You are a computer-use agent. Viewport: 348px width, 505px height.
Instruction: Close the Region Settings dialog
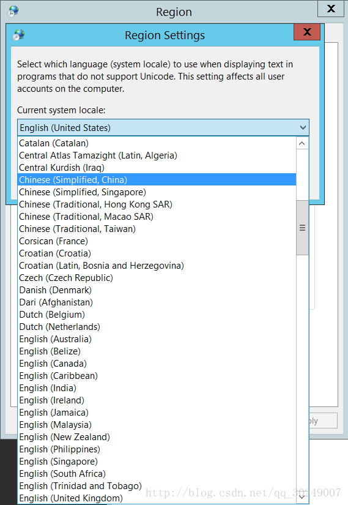click(307, 32)
